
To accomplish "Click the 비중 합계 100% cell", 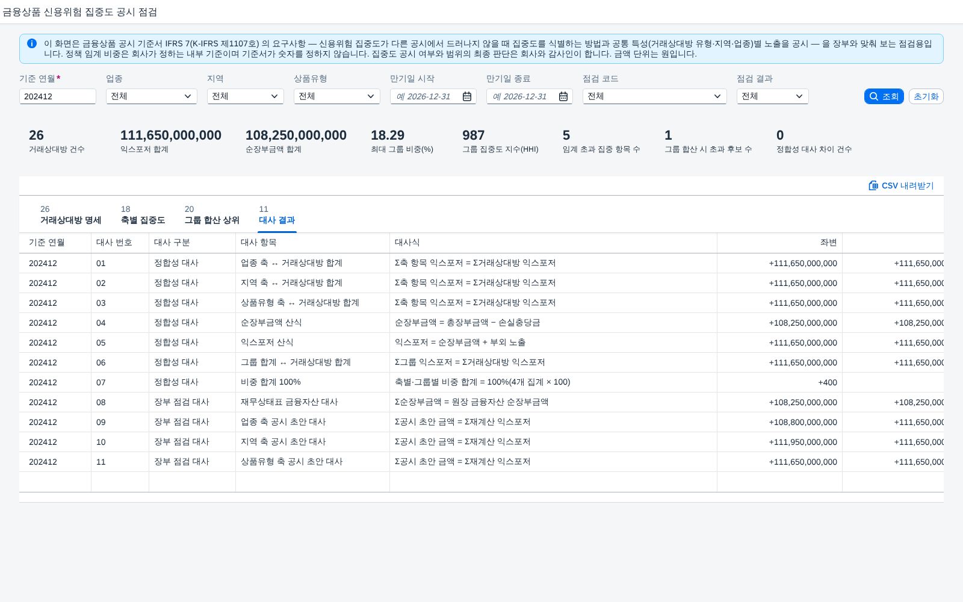I will [x=313, y=382].
